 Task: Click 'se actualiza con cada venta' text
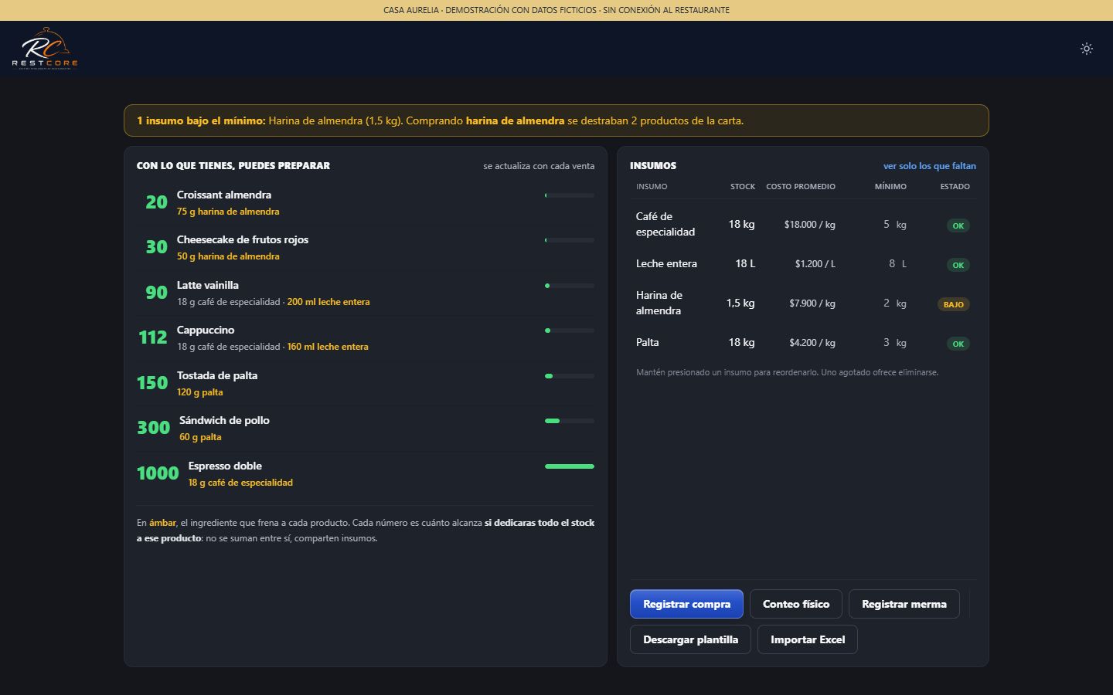click(539, 166)
